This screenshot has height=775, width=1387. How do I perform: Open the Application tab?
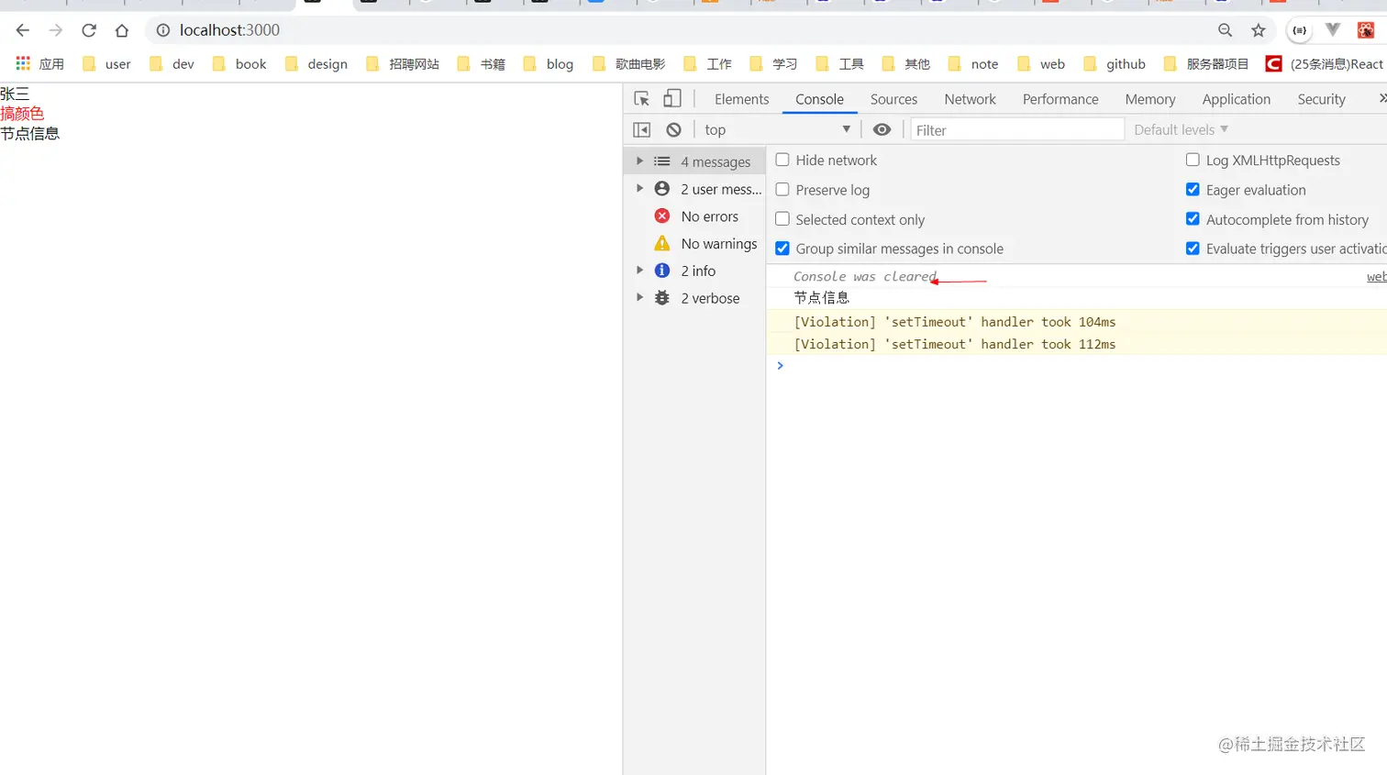point(1237,99)
